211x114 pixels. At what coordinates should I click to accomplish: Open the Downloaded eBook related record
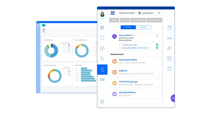135,61
